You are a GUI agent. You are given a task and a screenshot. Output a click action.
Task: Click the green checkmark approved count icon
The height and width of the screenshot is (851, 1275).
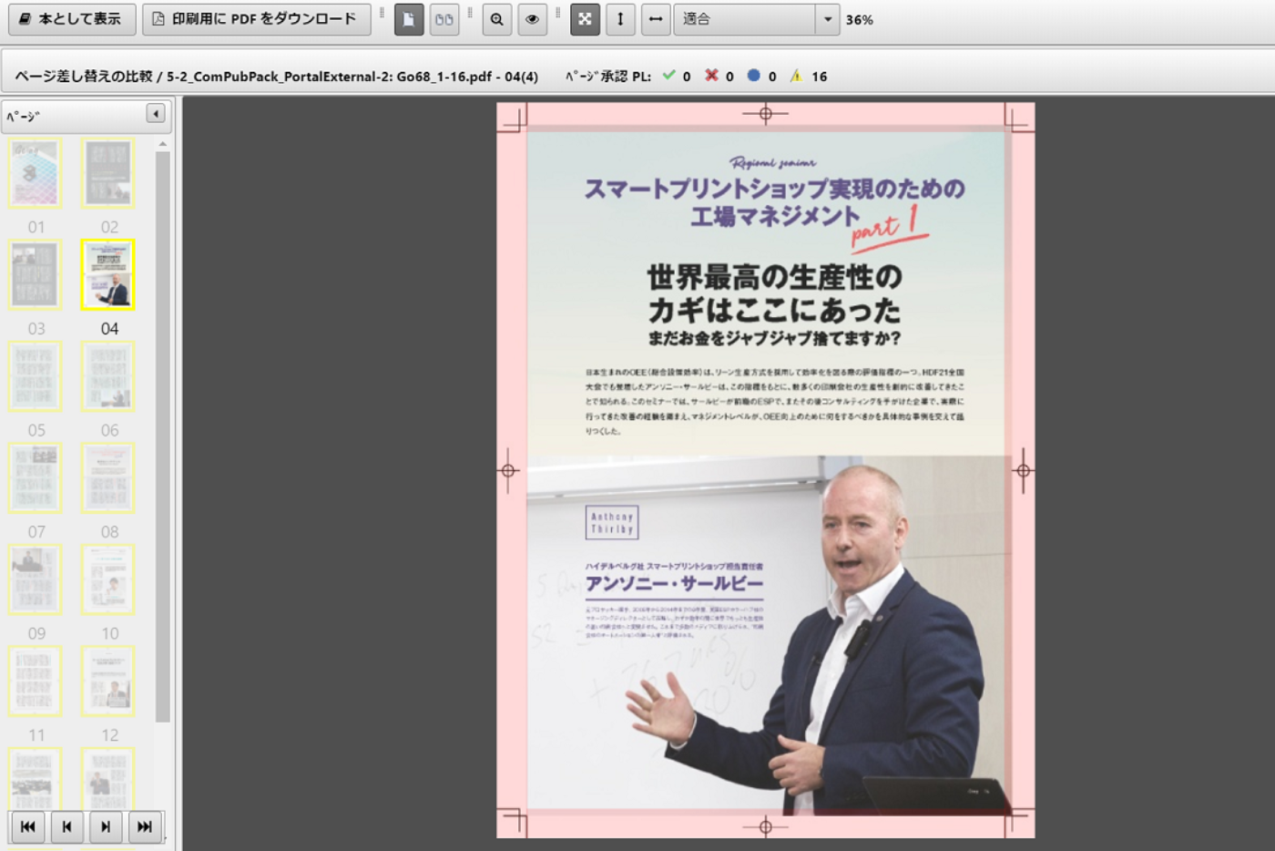(x=669, y=76)
